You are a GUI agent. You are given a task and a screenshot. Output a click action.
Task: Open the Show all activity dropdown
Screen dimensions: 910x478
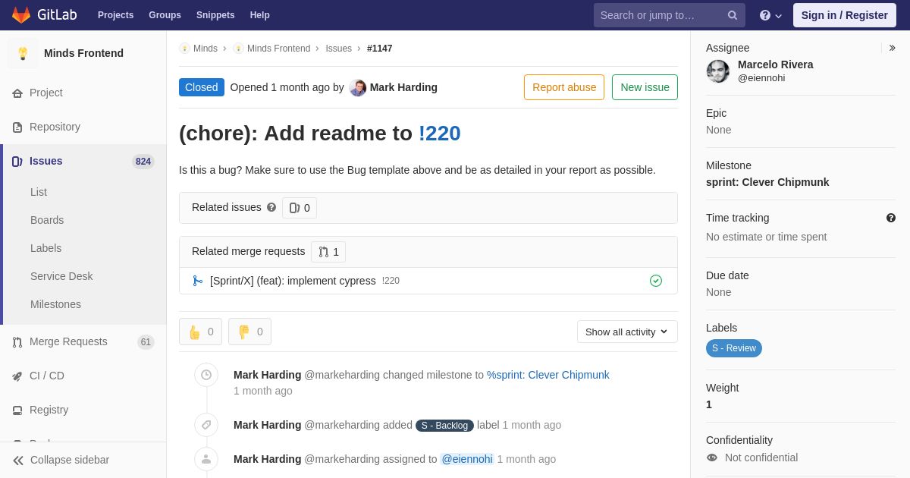click(627, 332)
